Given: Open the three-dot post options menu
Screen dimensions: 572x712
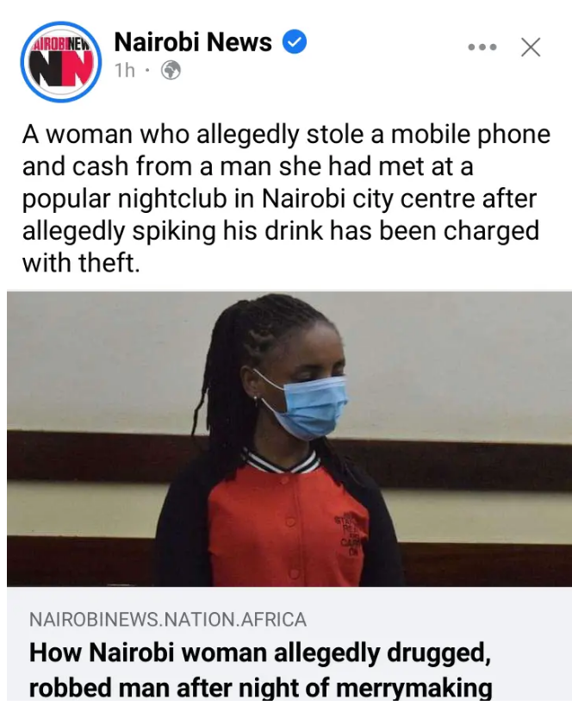Looking at the screenshot, I should pos(482,47).
